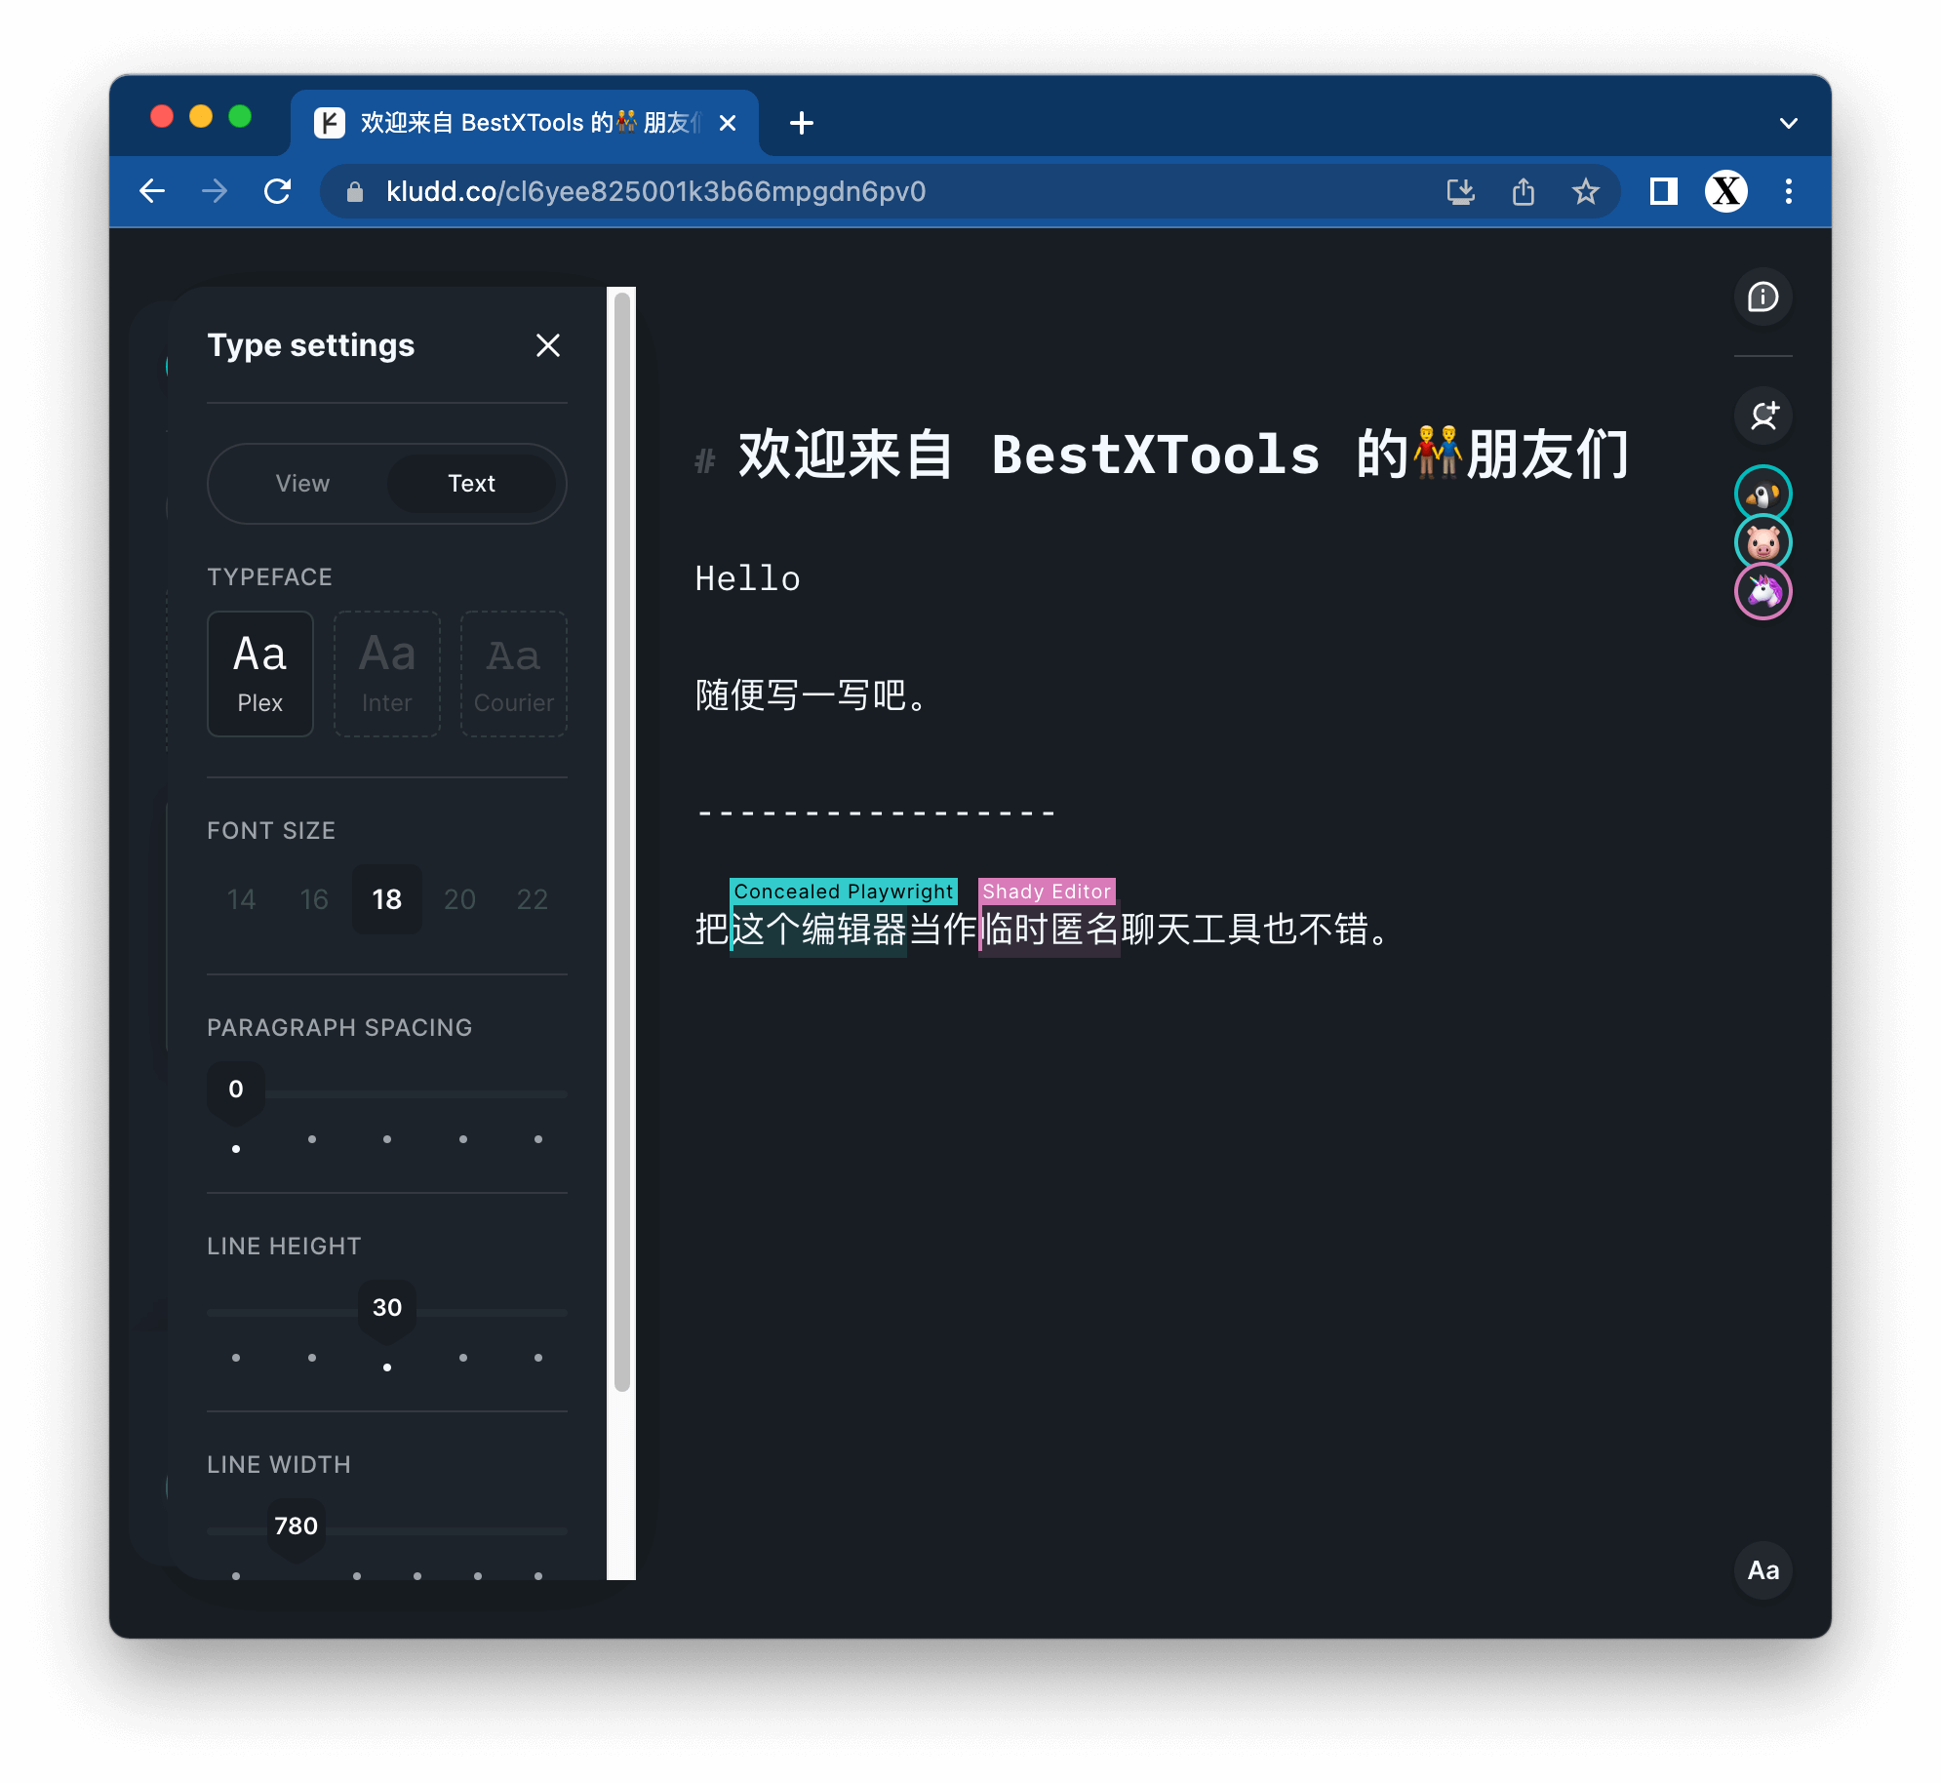Click the install app icon in address bar
Screen dimensions: 1941x1783
[x=1460, y=191]
